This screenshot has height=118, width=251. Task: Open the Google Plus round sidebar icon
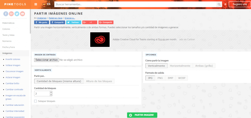tap(11, 14)
